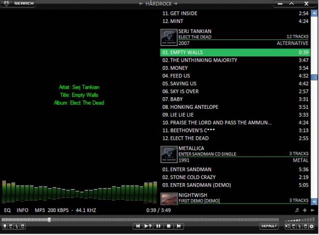Select the Serj Tankian album cover thumbnail
Screen dimensions: 319x235
point(169,37)
